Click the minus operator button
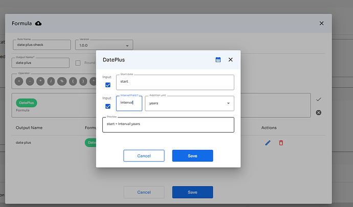The width and height of the screenshot is (353, 207). point(30,81)
